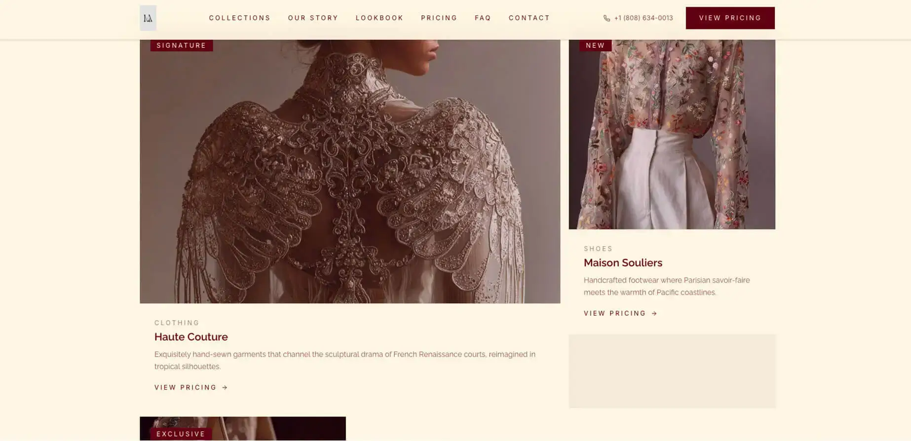Open the Maison Souliers title link
The width and height of the screenshot is (911, 441).
623,263
